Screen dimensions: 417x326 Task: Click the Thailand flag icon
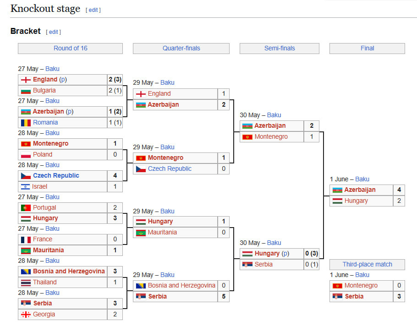click(x=26, y=283)
